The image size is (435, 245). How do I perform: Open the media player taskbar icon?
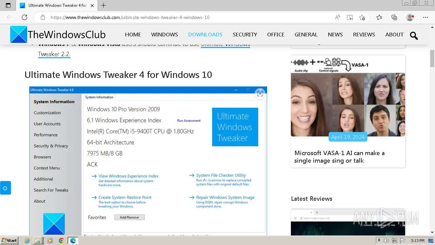(x=50, y=241)
